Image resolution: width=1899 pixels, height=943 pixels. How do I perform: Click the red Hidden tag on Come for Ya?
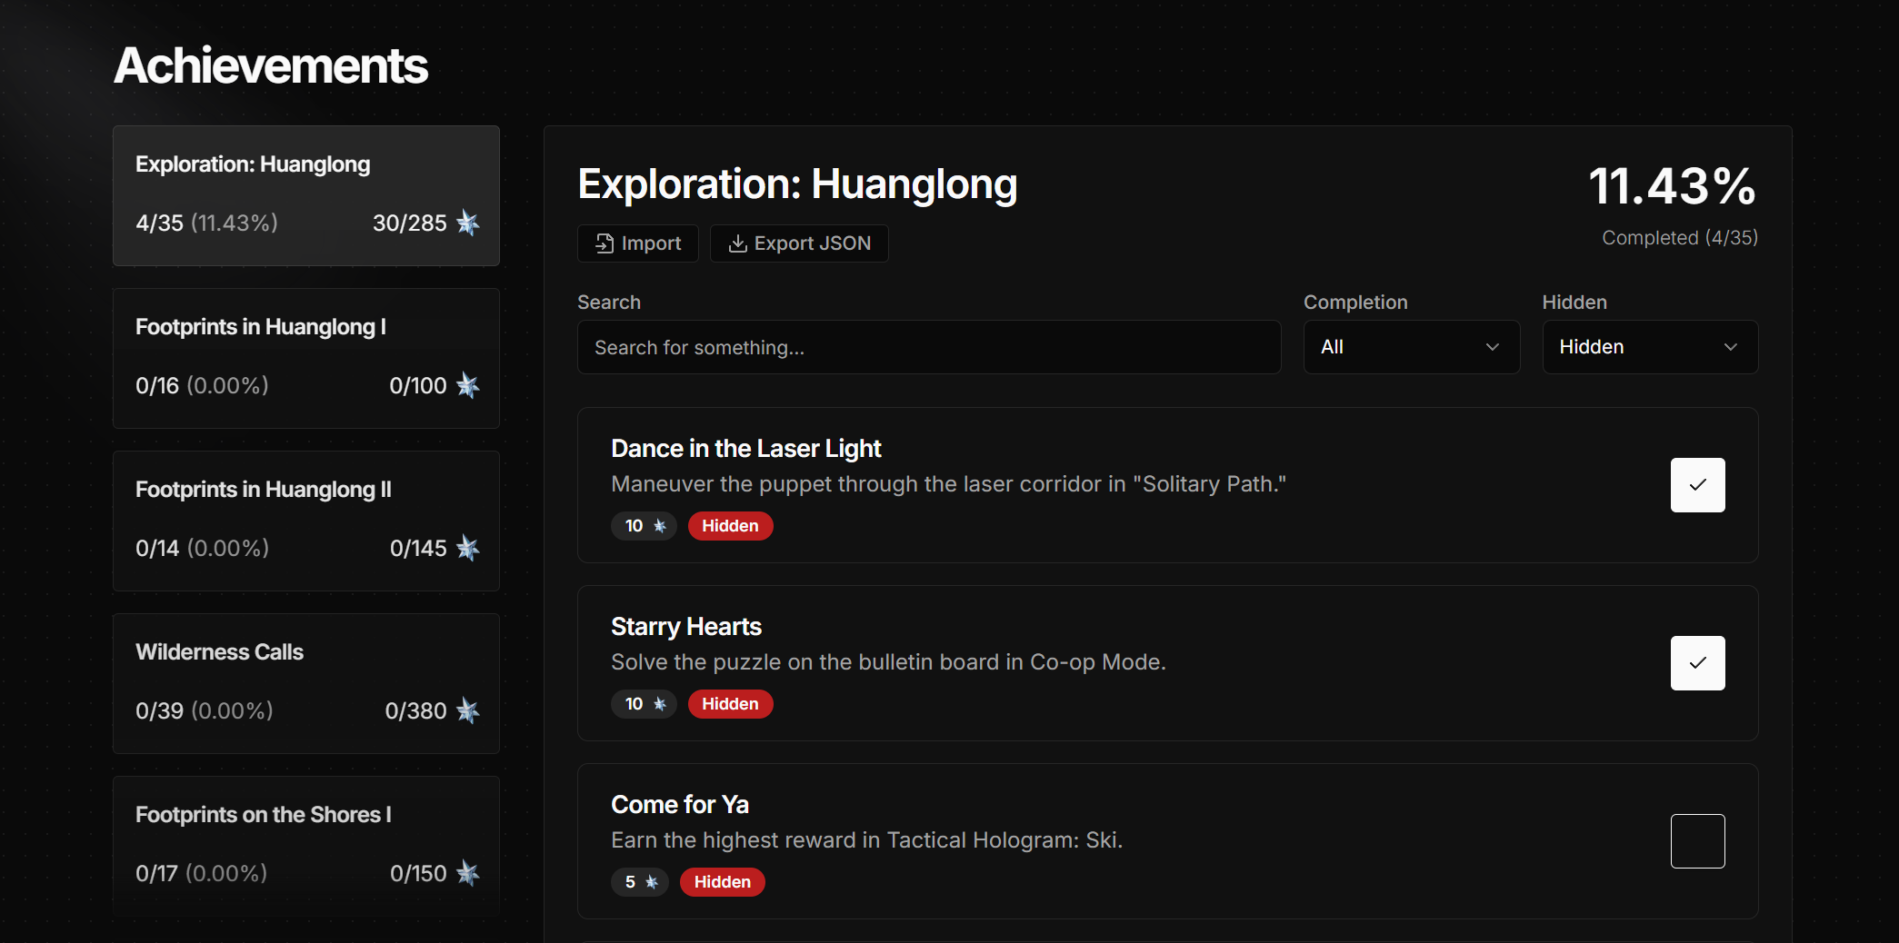click(x=723, y=882)
